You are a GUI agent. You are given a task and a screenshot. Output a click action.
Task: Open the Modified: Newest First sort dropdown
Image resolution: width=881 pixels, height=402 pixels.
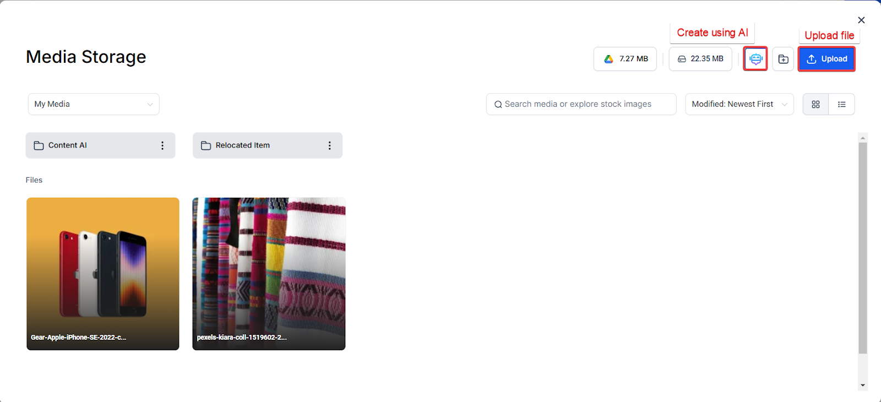pyautogui.click(x=739, y=104)
